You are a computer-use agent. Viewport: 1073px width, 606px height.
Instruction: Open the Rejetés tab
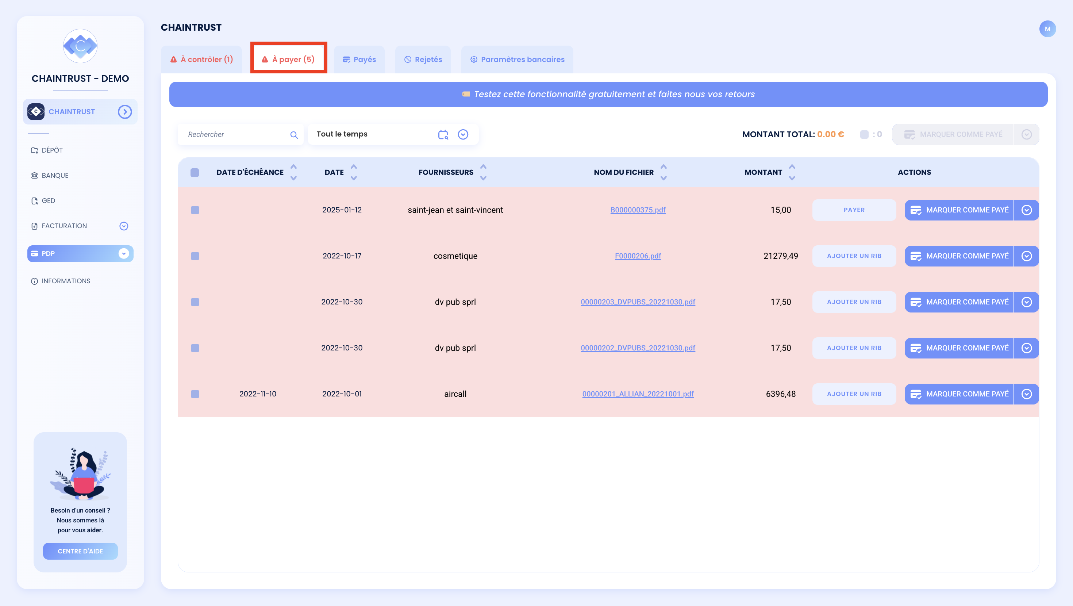pyautogui.click(x=423, y=59)
